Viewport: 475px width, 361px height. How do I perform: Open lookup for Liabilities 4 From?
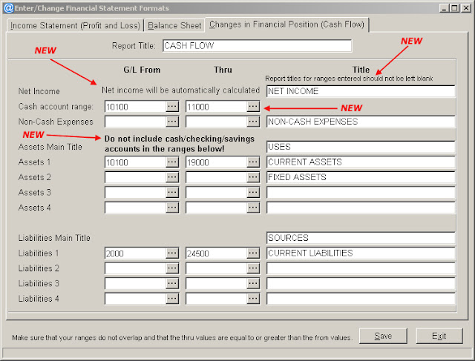pyautogui.click(x=172, y=299)
